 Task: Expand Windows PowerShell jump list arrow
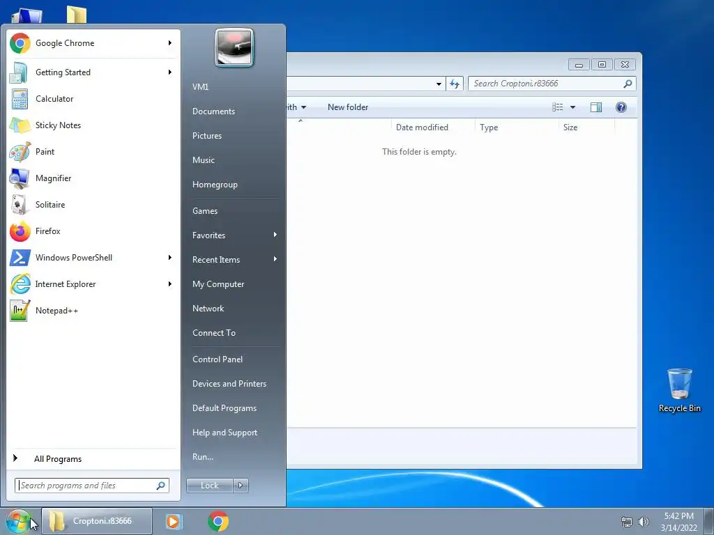click(170, 258)
